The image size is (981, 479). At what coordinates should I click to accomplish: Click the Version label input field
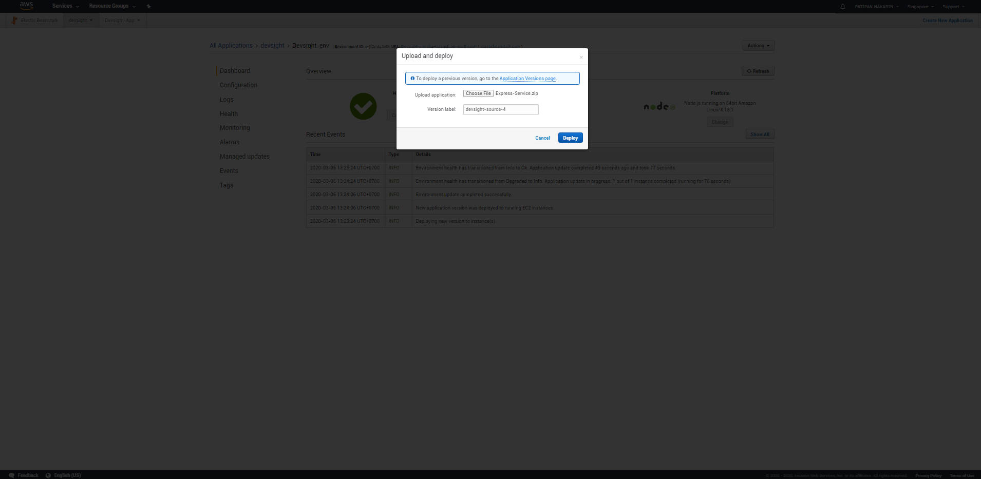coord(500,109)
